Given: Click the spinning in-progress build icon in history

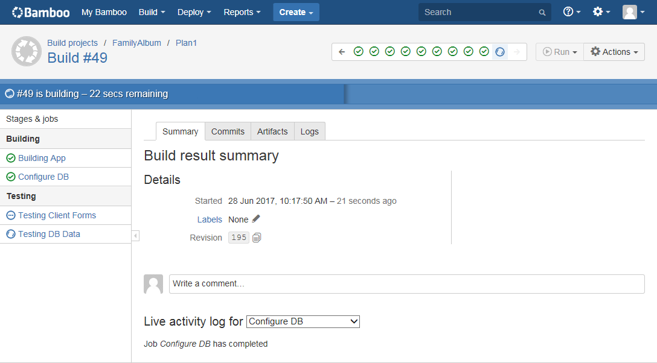Looking at the screenshot, I should tap(499, 52).
